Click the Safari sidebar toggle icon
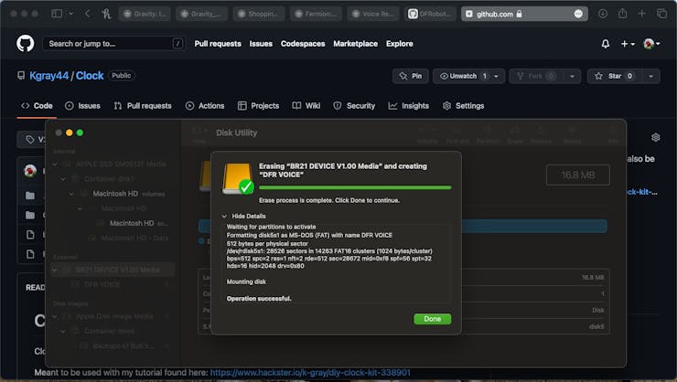The width and height of the screenshot is (677, 382). point(57,14)
